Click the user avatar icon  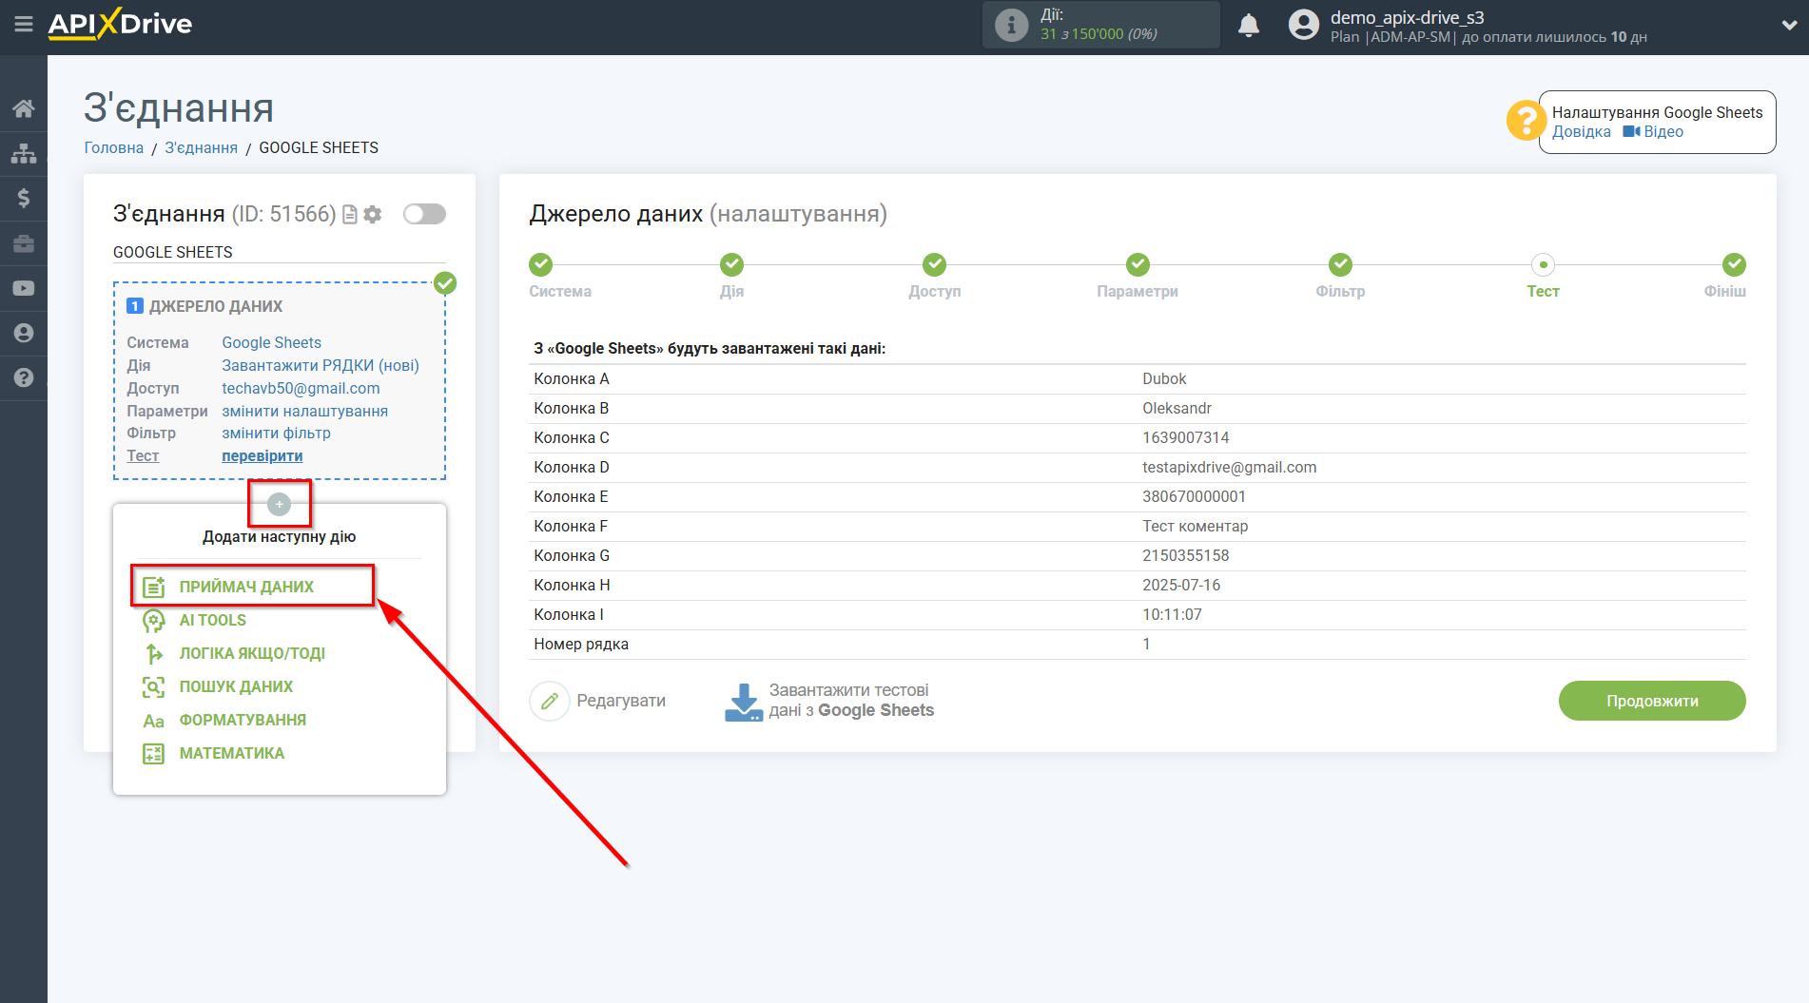1304,25
